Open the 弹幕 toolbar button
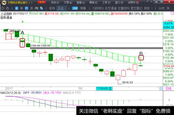Screen dimensions: 174x115 pos(83,8)
